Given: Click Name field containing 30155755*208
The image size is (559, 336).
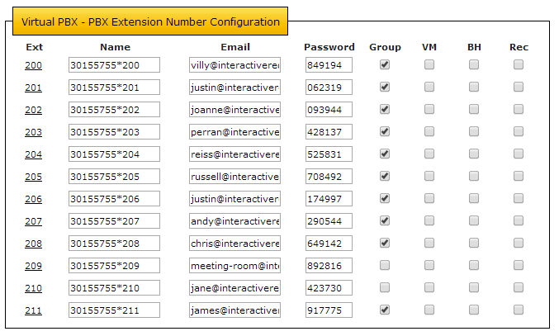Looking at the screenshot, I should [x=114, y=244].
